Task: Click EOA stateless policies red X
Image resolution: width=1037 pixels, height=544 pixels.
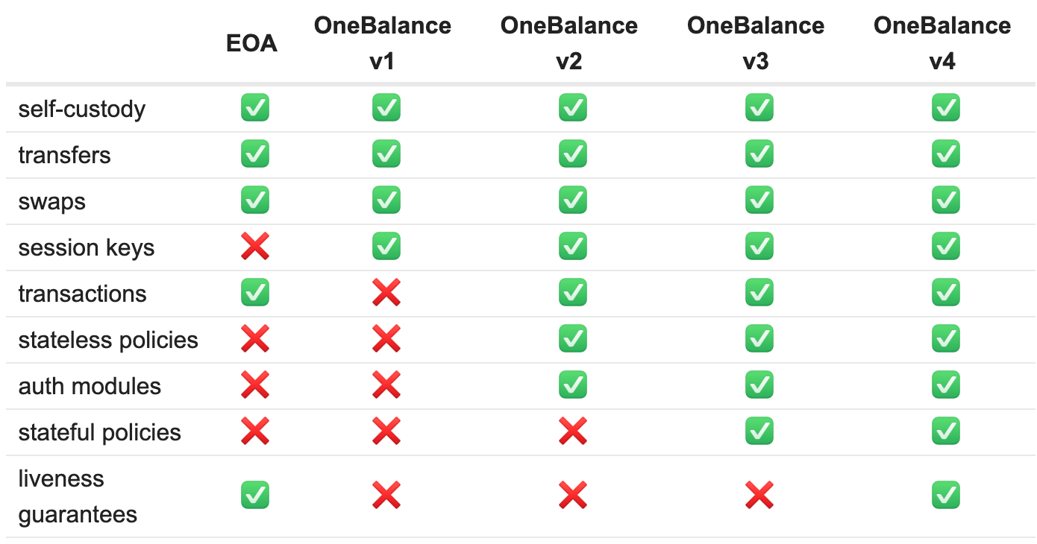Action: (x=255, y=339)
